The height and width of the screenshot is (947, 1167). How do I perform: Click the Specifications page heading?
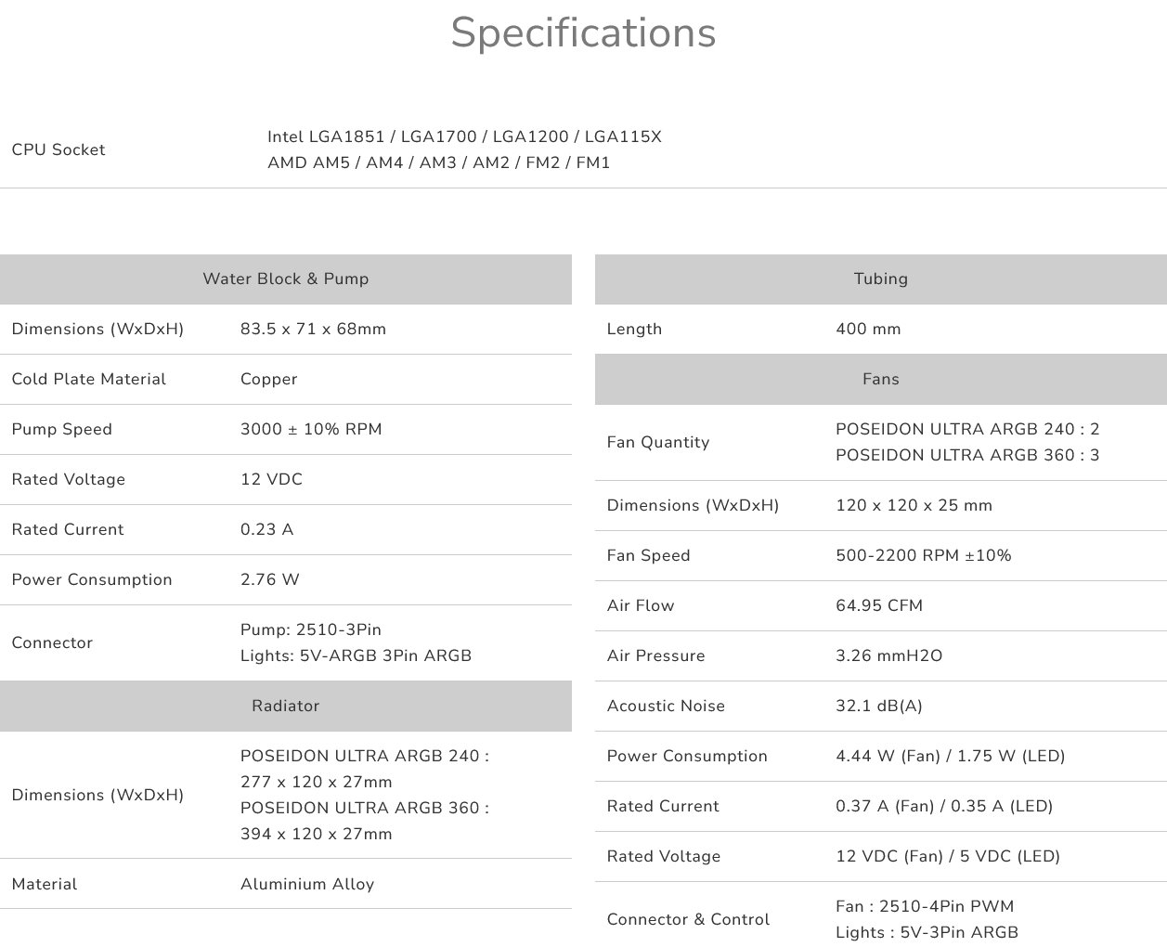[583, 33]
